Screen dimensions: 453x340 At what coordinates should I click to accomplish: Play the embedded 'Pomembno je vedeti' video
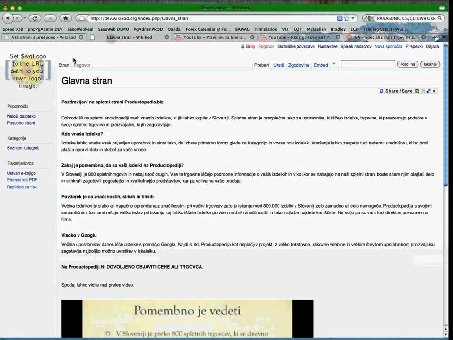point(187,319)
